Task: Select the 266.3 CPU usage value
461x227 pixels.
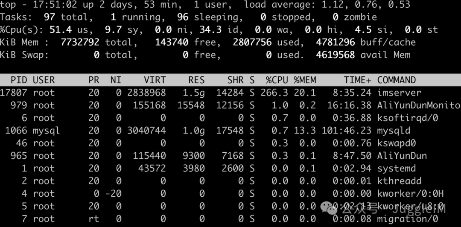Action: [274, 93]
